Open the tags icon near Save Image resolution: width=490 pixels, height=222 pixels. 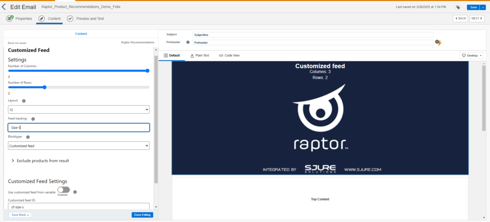click(x=458, y=7)
